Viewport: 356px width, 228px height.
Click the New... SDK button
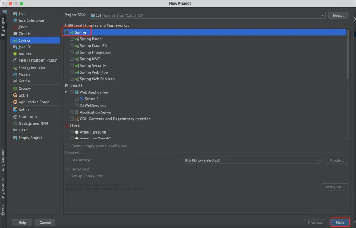(338, 15)
